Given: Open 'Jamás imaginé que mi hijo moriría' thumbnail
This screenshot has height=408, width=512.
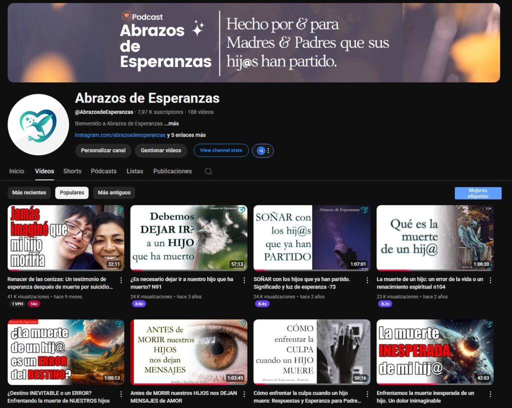Looking at the screenshot, I should click(x=65, y=237).
